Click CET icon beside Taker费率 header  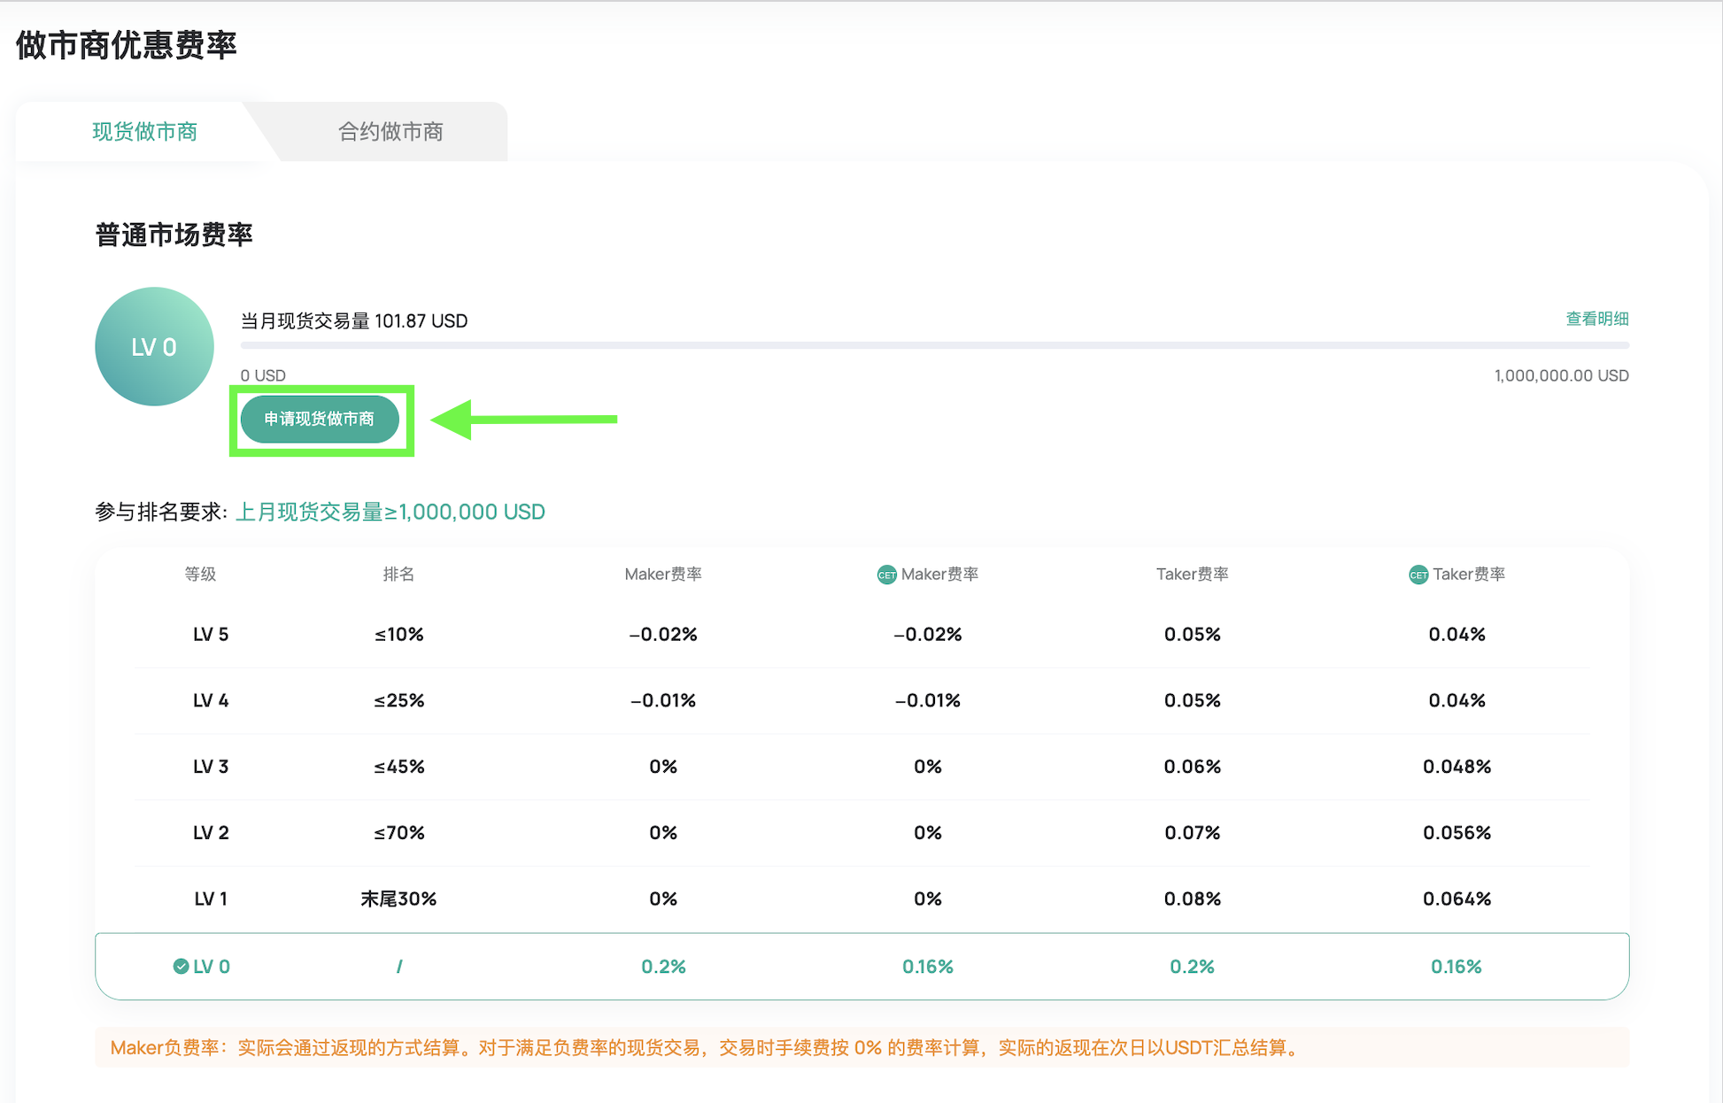tap(1418, 575)
